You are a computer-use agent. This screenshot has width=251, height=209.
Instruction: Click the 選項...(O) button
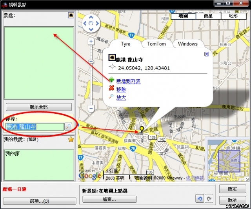pos(39,201)
